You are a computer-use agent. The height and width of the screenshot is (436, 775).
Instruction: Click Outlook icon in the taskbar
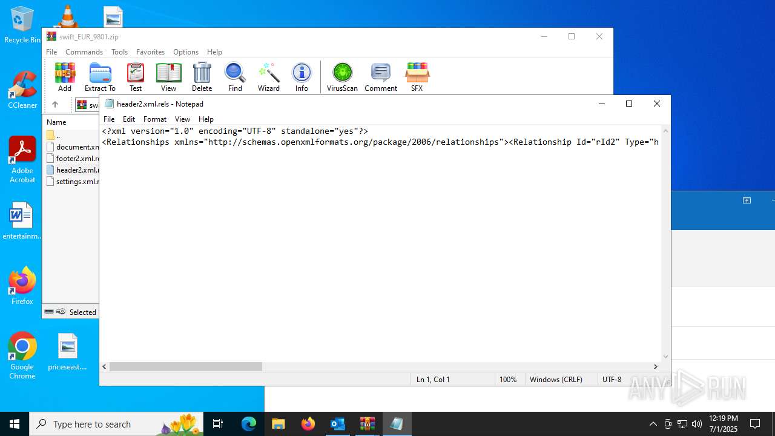(x=337, y=424)
